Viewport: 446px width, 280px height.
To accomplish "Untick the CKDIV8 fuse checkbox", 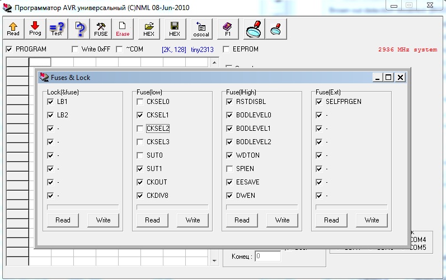I will tap(140, 196).
